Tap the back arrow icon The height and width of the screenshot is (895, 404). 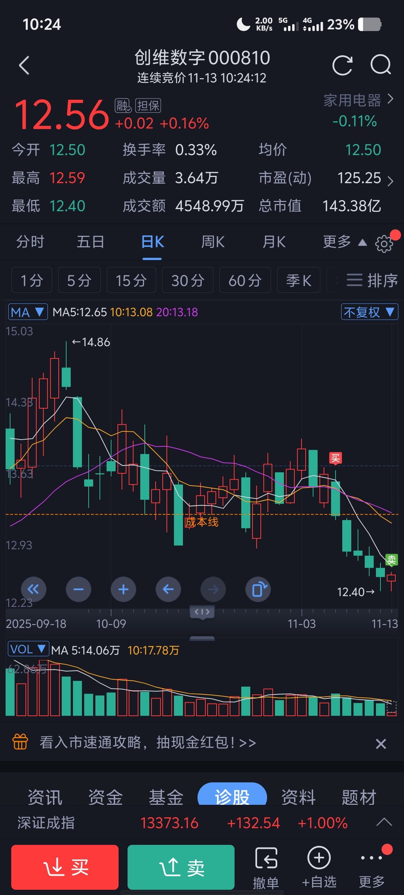pos(24,65)
